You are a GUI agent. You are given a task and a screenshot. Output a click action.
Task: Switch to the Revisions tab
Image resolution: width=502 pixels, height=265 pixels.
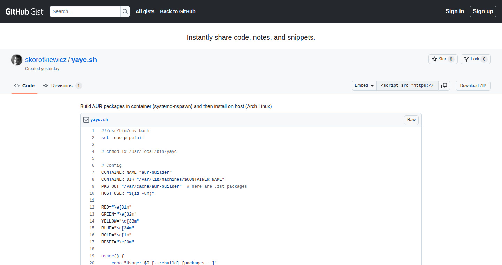62,86
